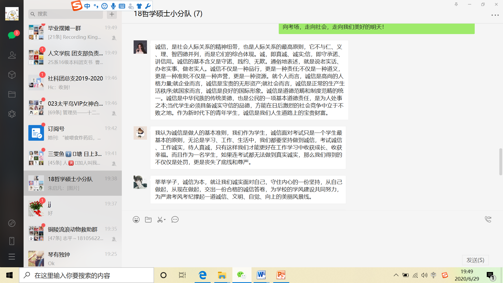
Task: Click the 发送(S) send button
Action: point(475,260)
